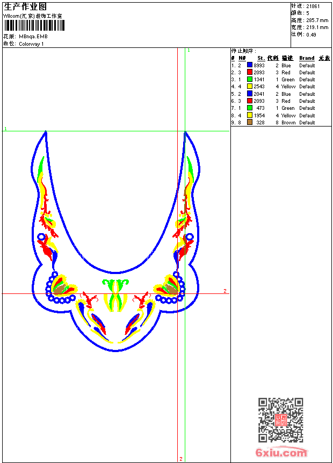Open the 6xiu.com watermark link
Image resolution: width=333 pixels, height=463 pixels.
pos(281,452)
